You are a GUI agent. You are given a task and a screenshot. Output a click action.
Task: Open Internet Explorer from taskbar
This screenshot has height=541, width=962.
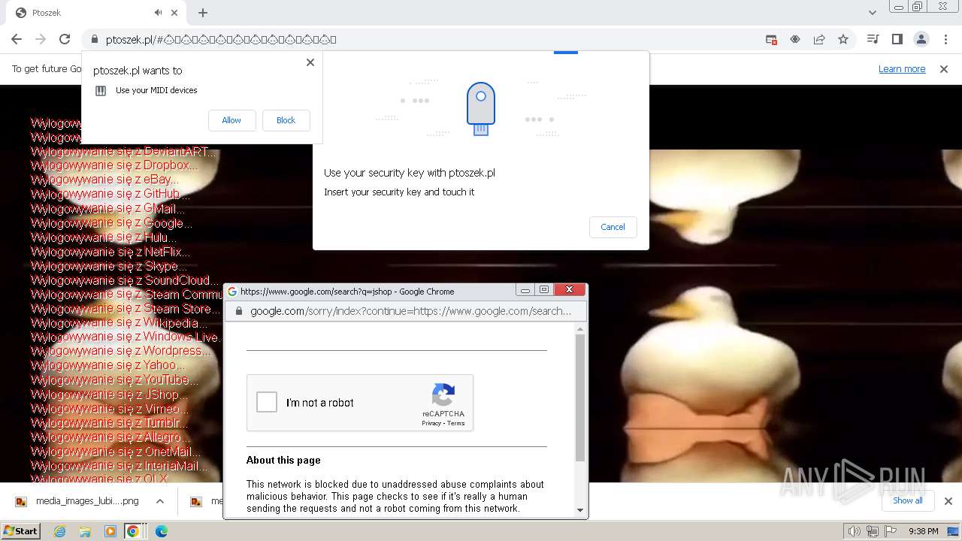coord(59,531)
